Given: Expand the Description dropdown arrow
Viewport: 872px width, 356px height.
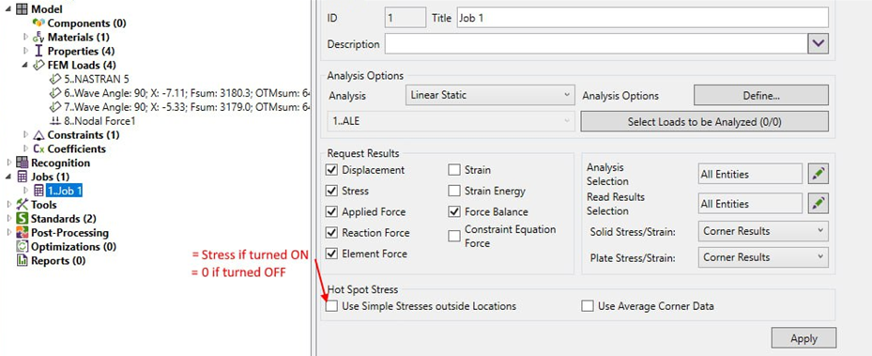Looking at the screenshot, I should [818, 44].
